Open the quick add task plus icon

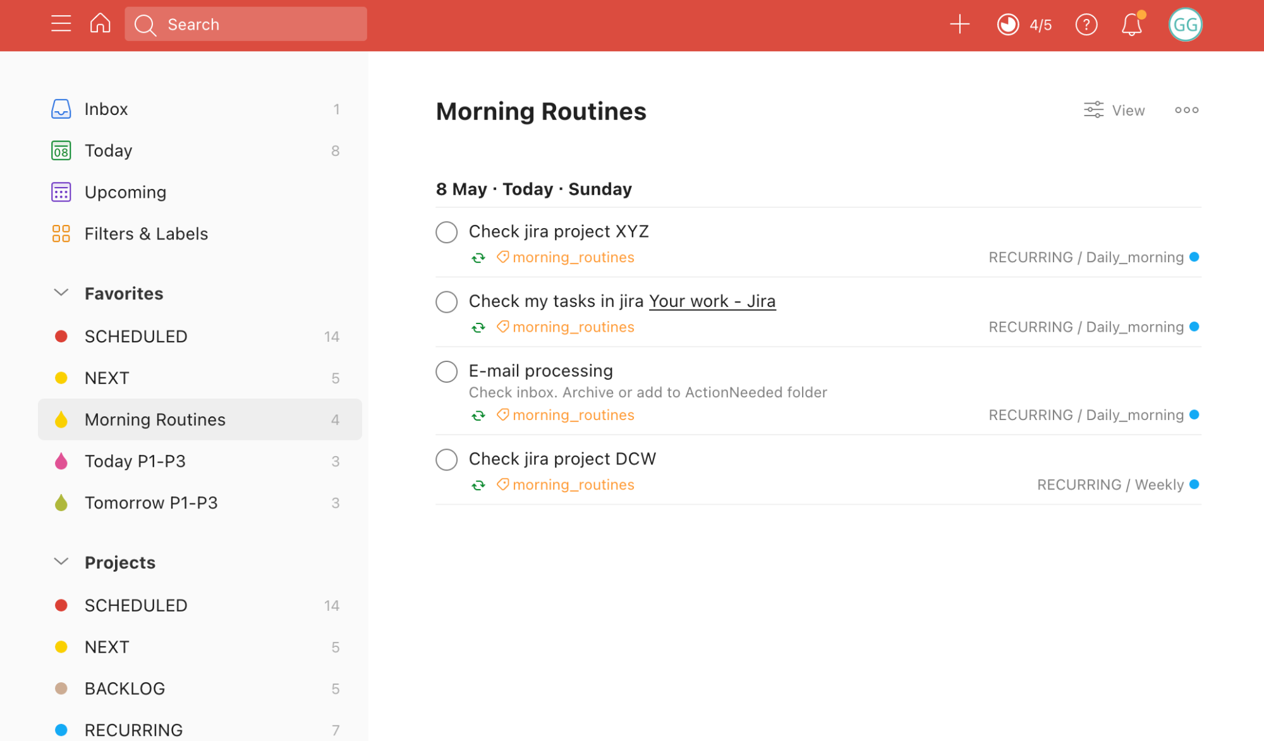[x=959, y=24]
